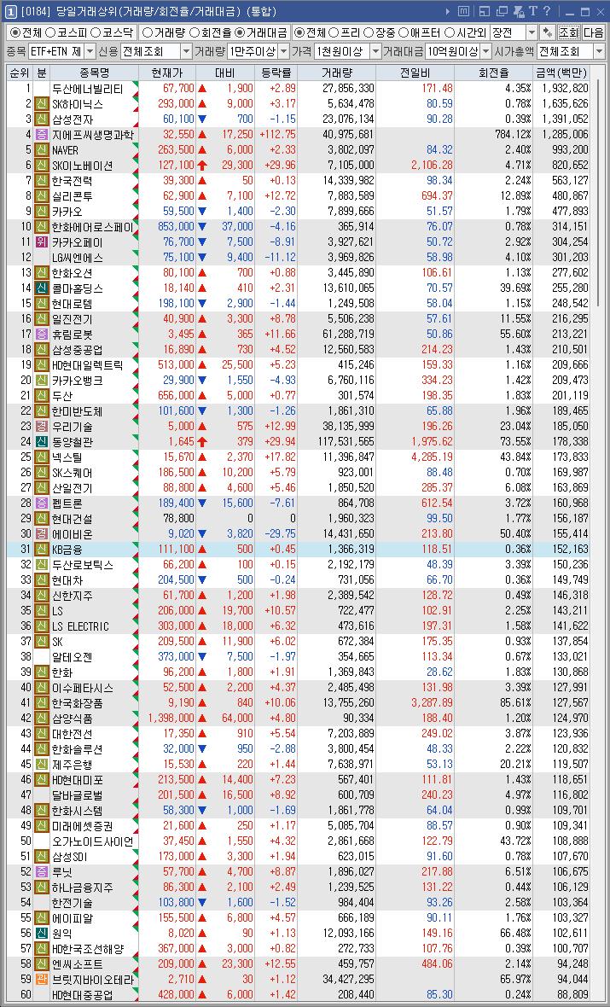Viewport: 610px width, 1007px height.
Task: Click the 순위 column header
Action: point(20,73)
